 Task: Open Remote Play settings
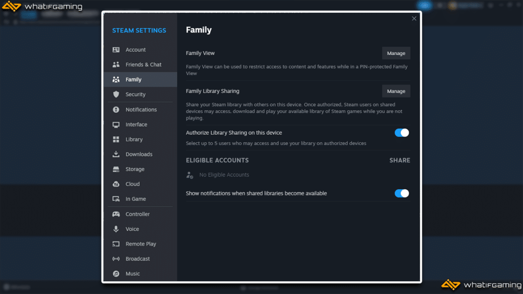(x=140, y=244)
